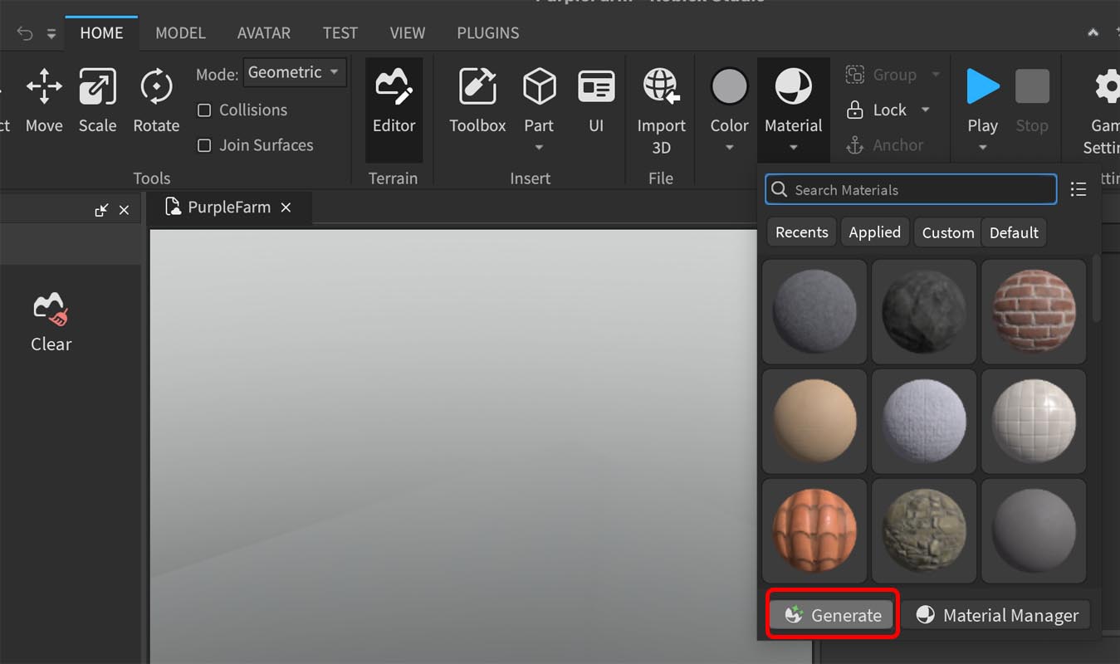Click the Anchor tool

(884, 145)
